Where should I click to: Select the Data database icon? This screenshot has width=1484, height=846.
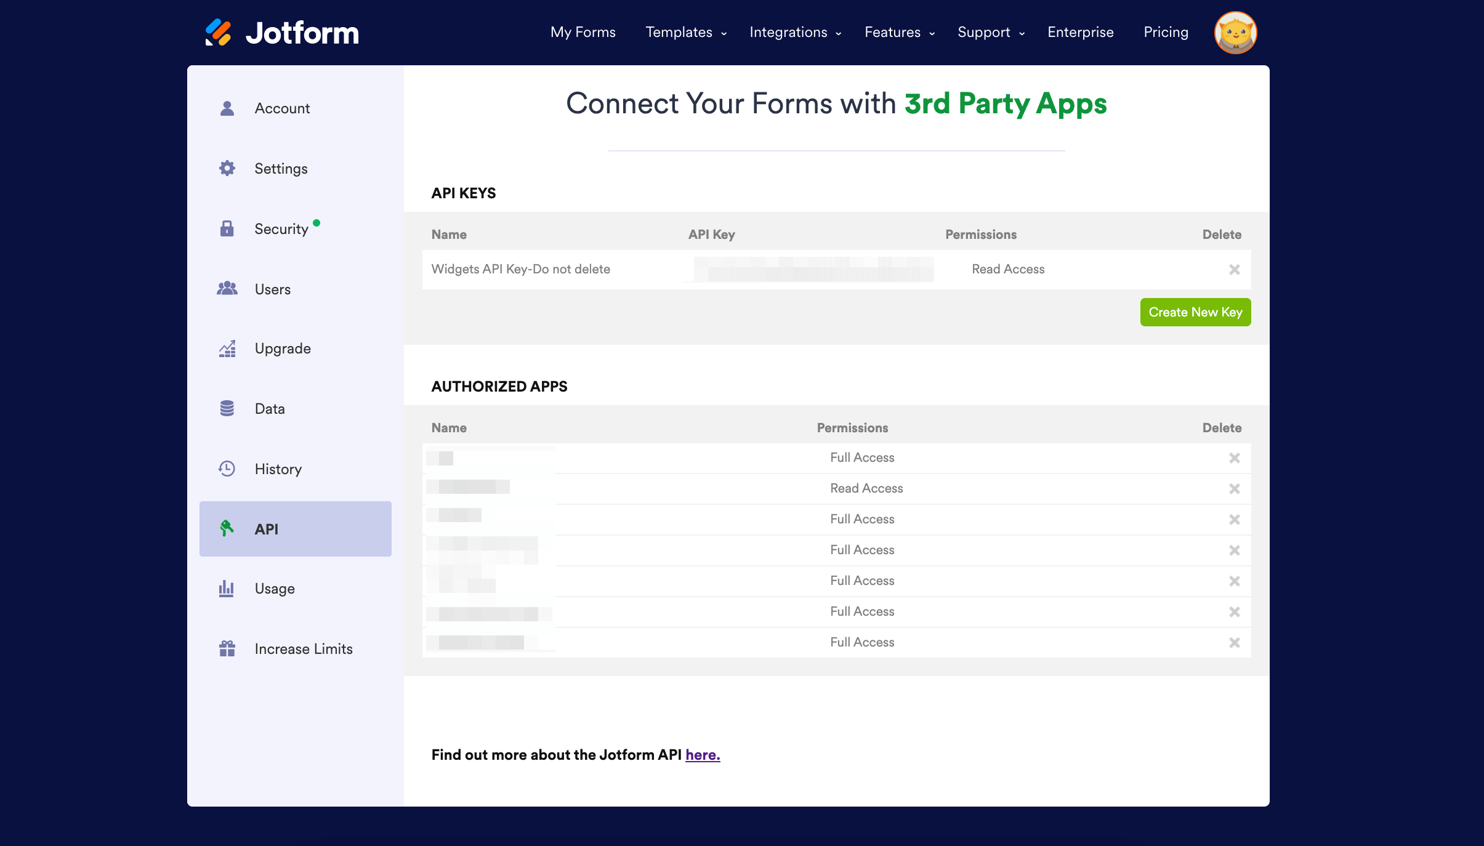coord(227,408)
